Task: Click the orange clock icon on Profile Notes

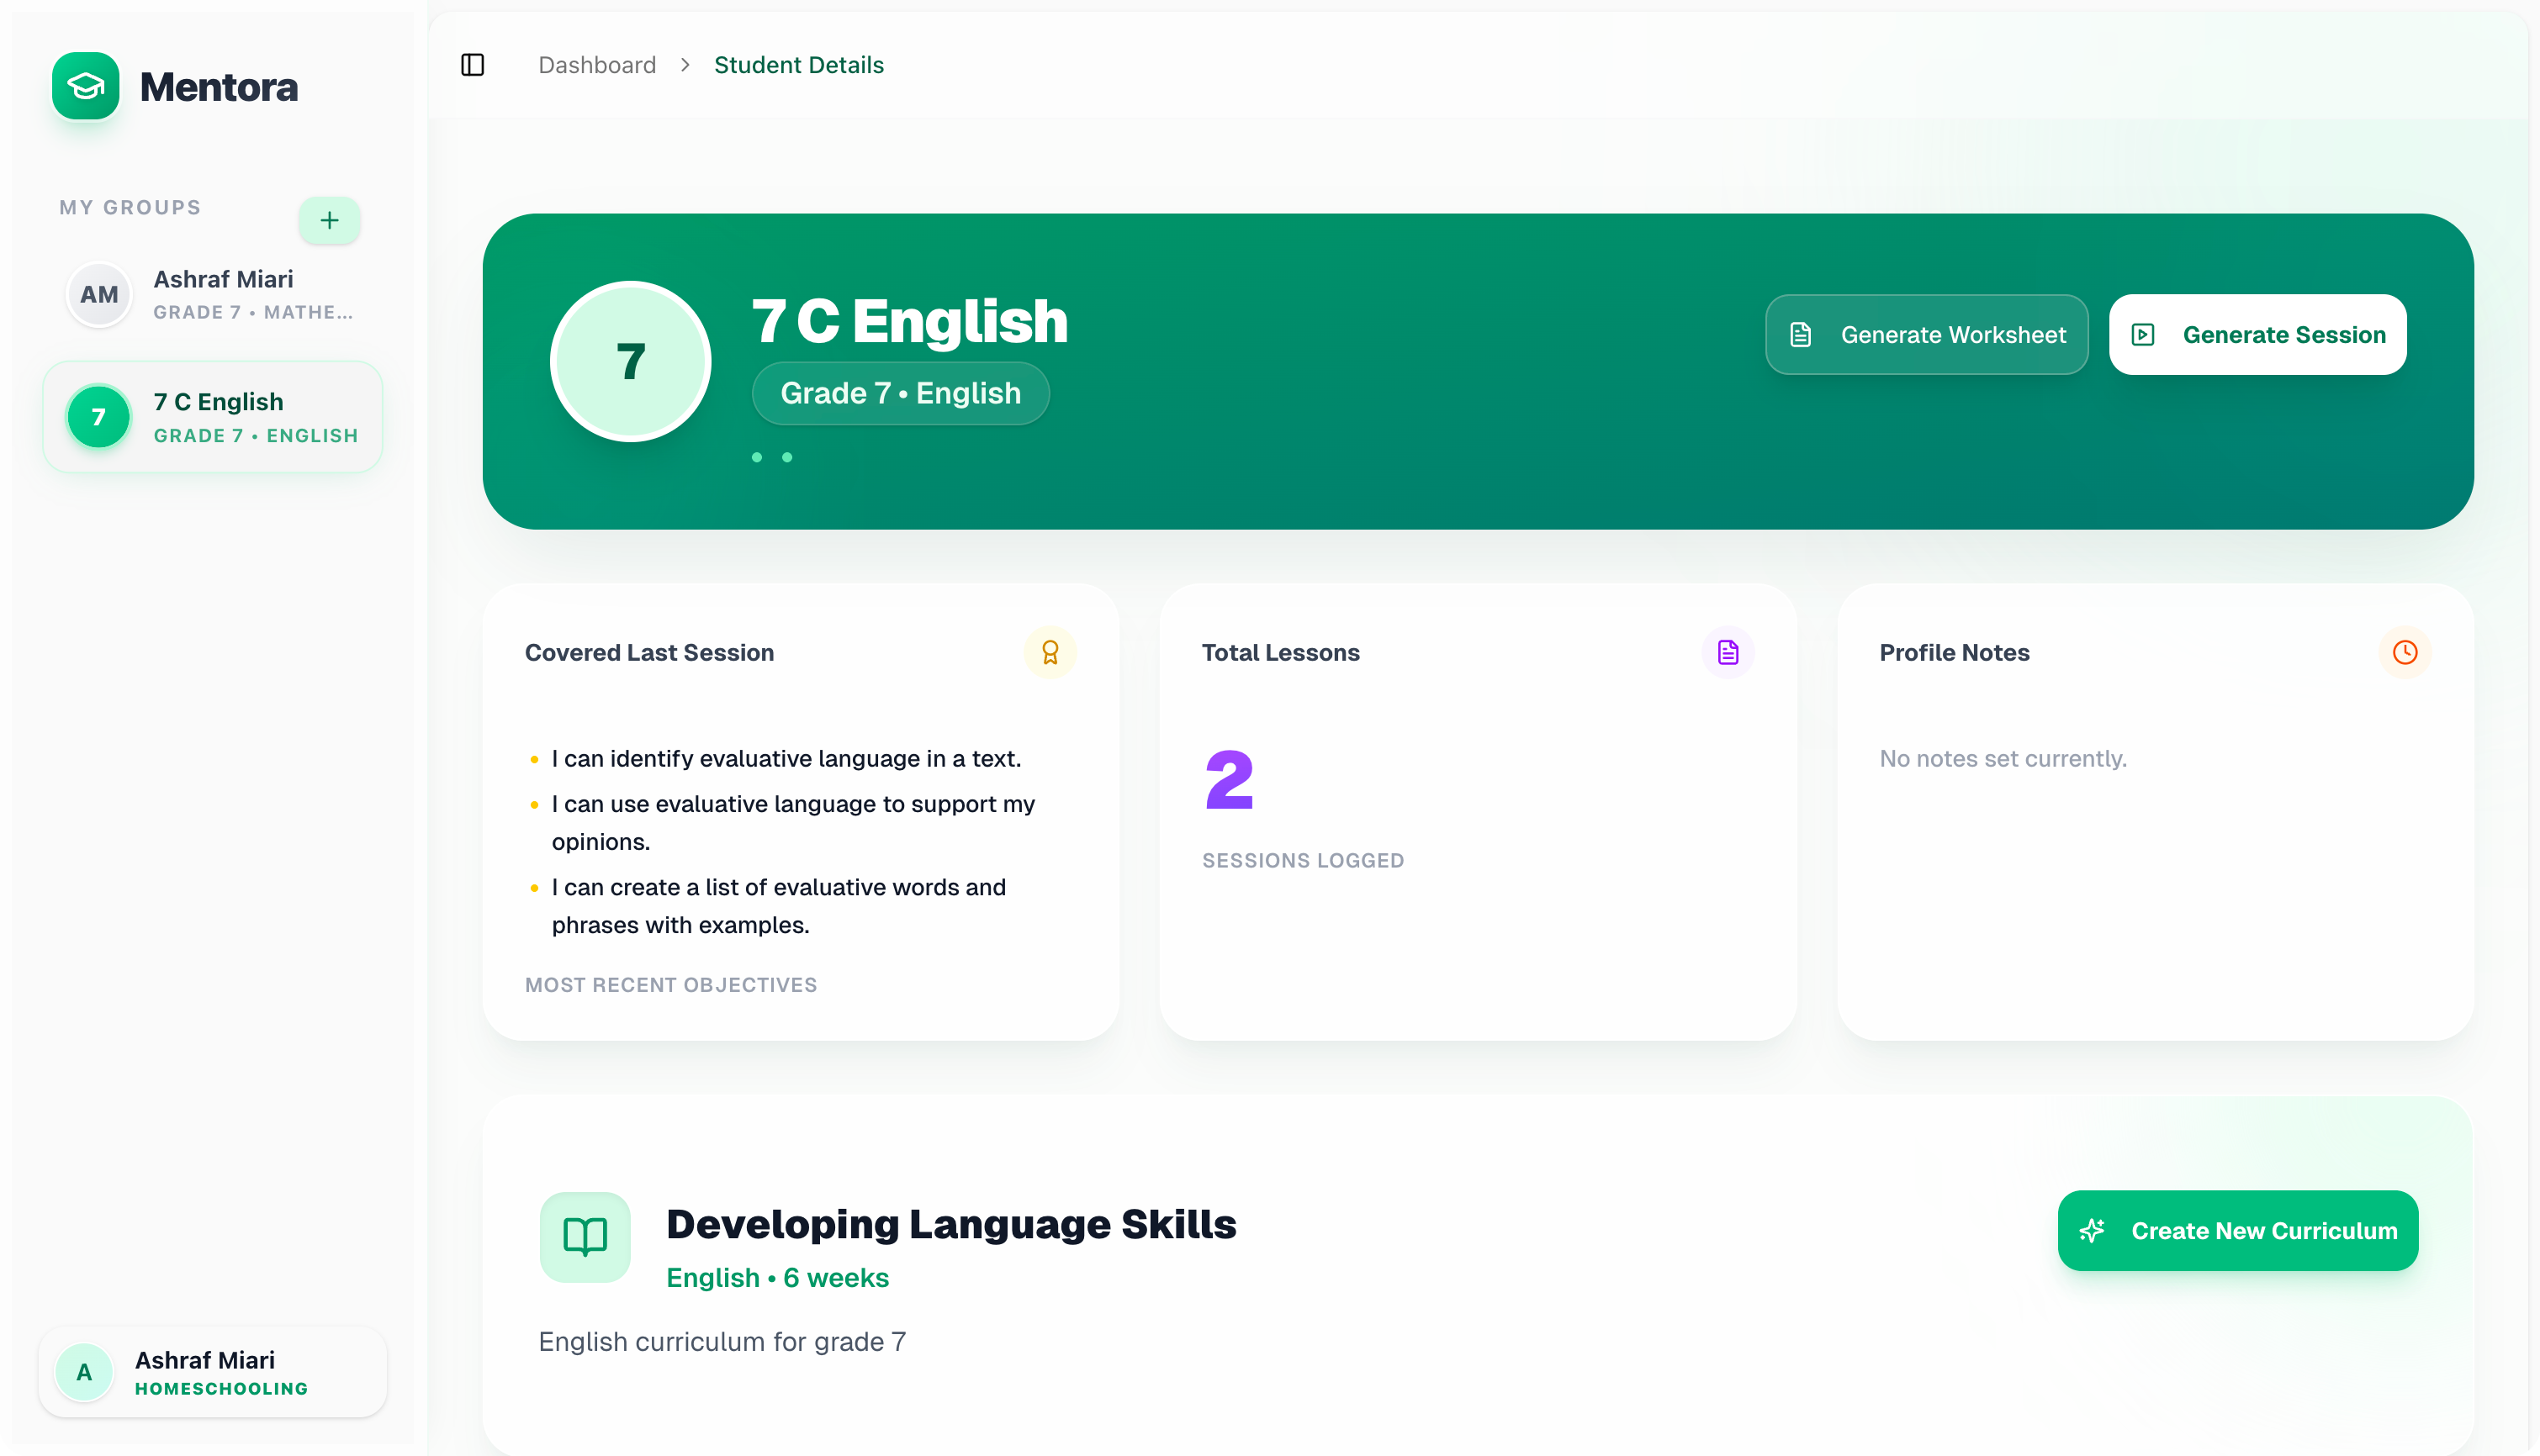Action: pos(2405,652)
